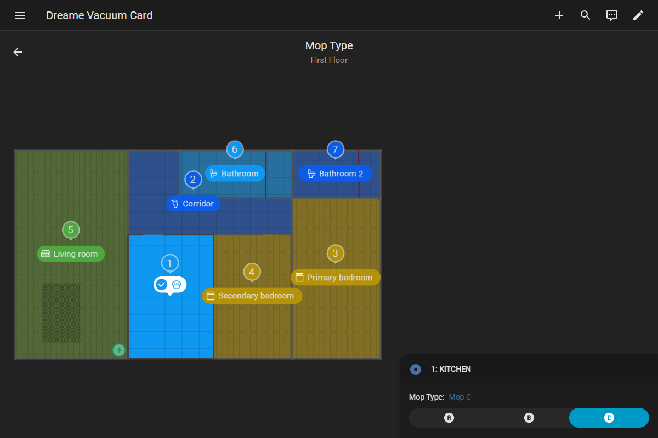The image size is (658, 438).
Task: Click the living room carpet area
Action: pos(61,313)
